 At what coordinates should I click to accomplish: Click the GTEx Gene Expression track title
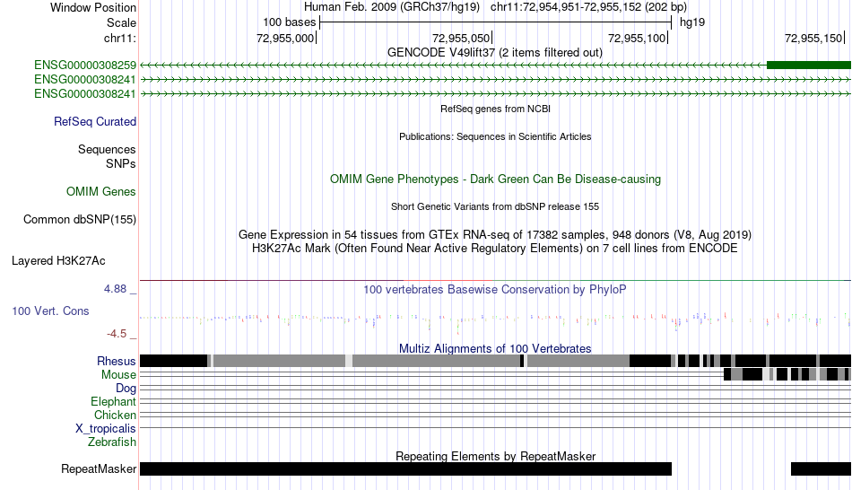click(495, 235)
